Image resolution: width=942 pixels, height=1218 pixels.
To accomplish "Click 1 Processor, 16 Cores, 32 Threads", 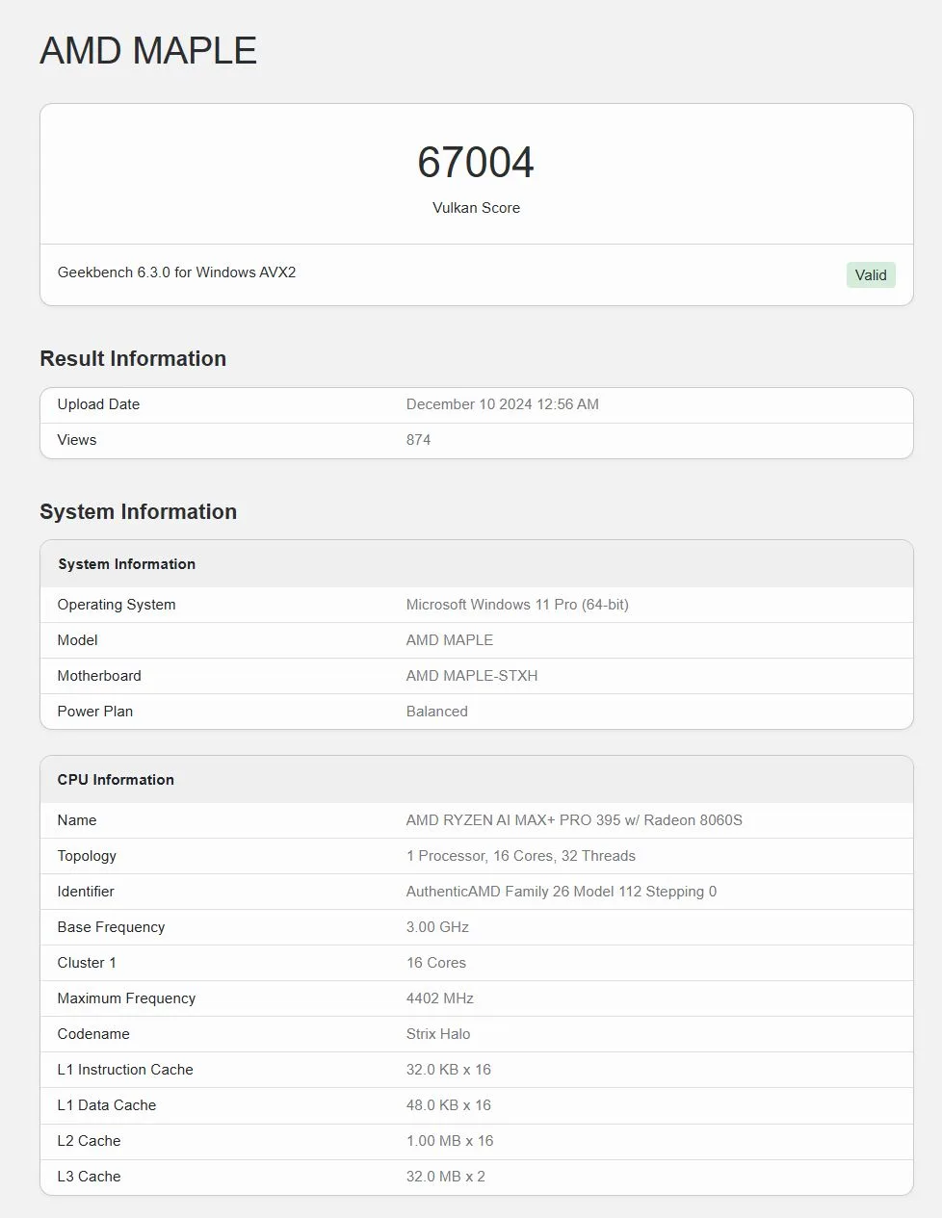I will [x=520, y=856].
